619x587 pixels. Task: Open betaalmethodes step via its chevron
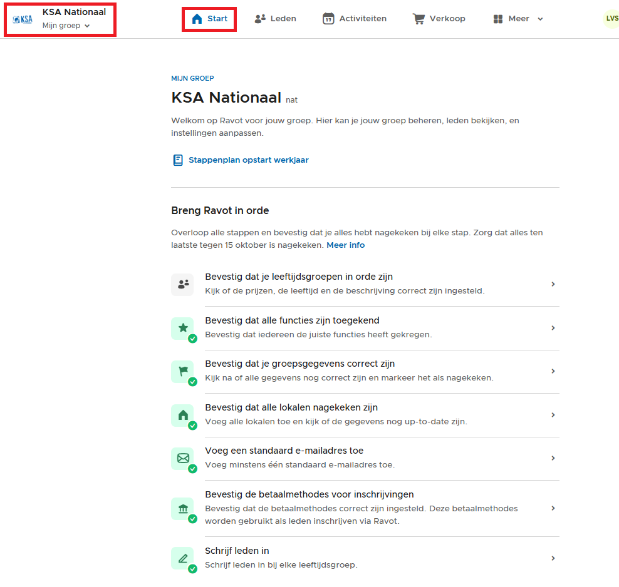pos(553,508)
